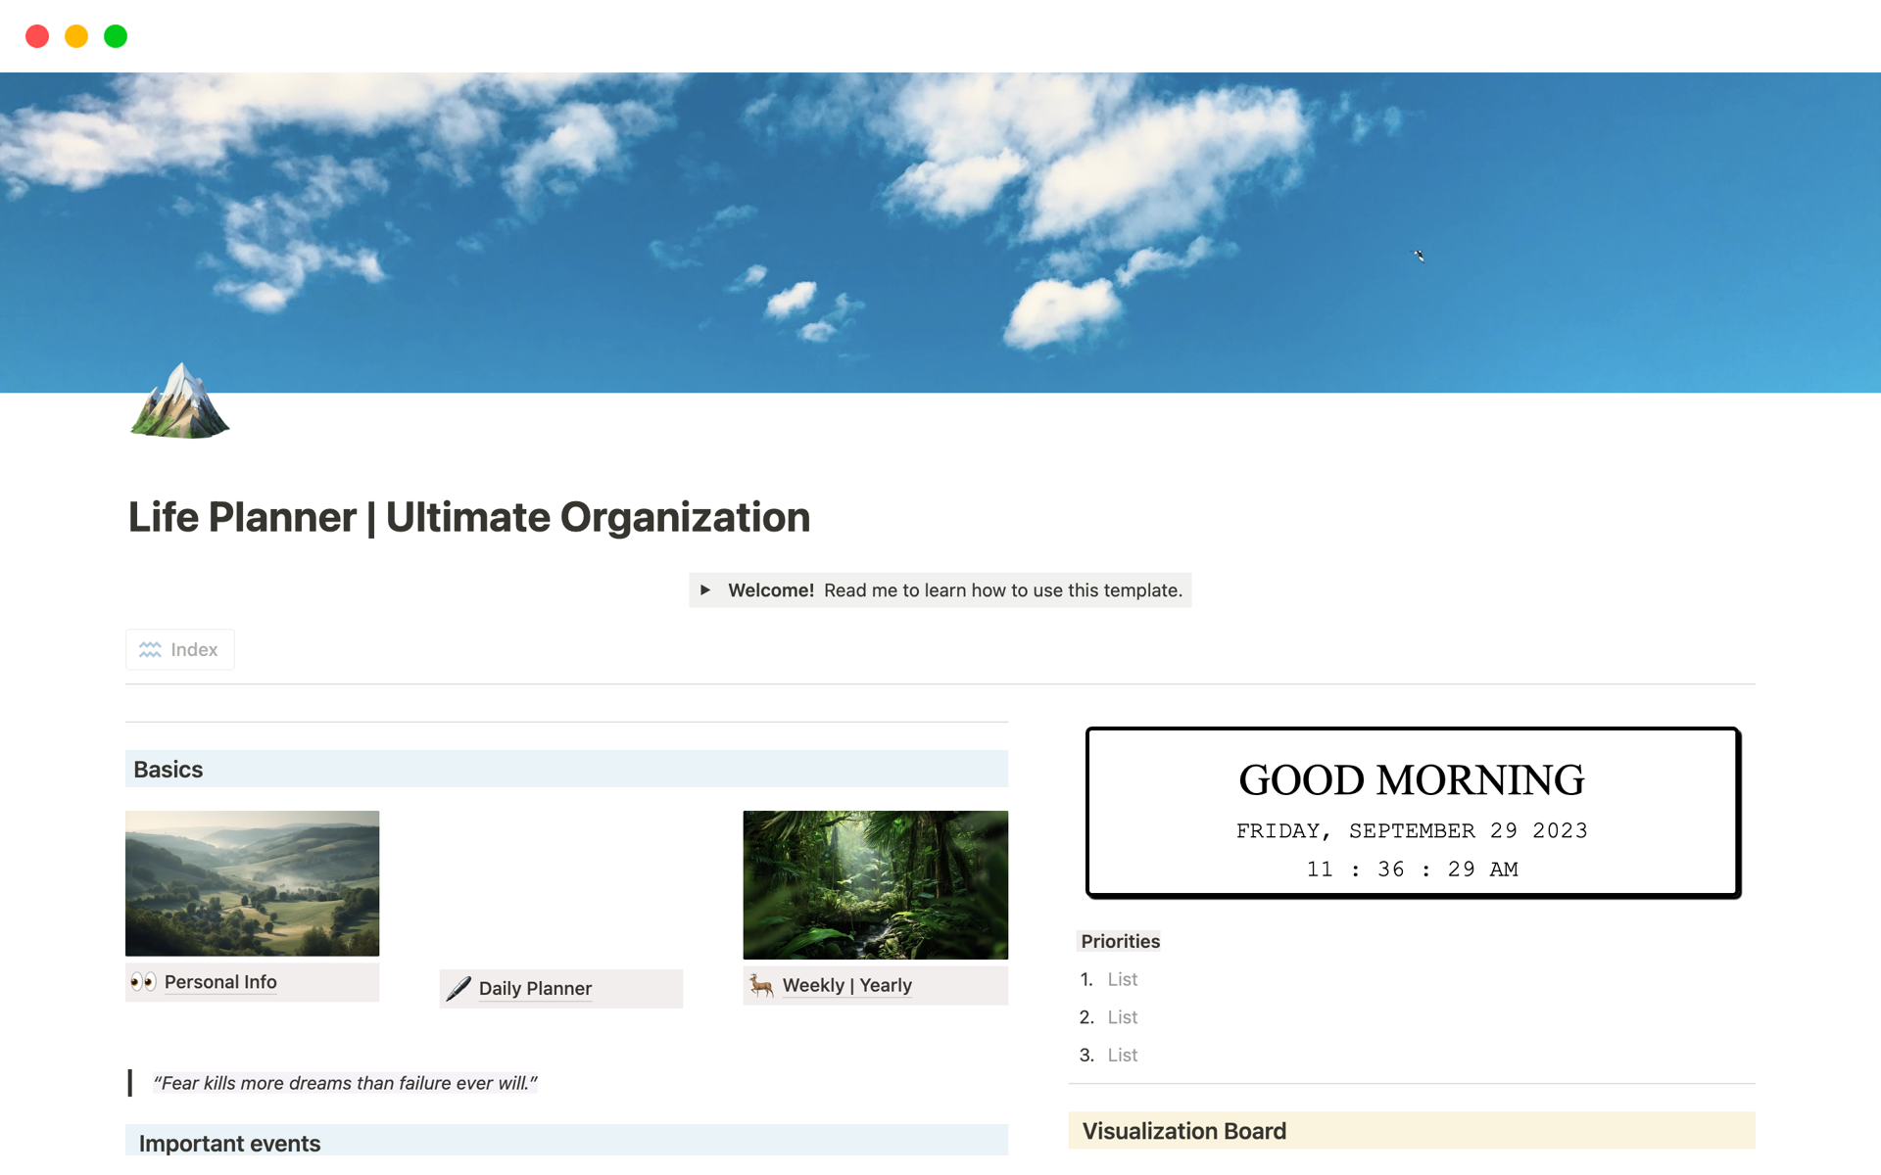Click the green macOS fullscreen button
Viewport: 1881px width, 1175px height.
click(116, 36)
